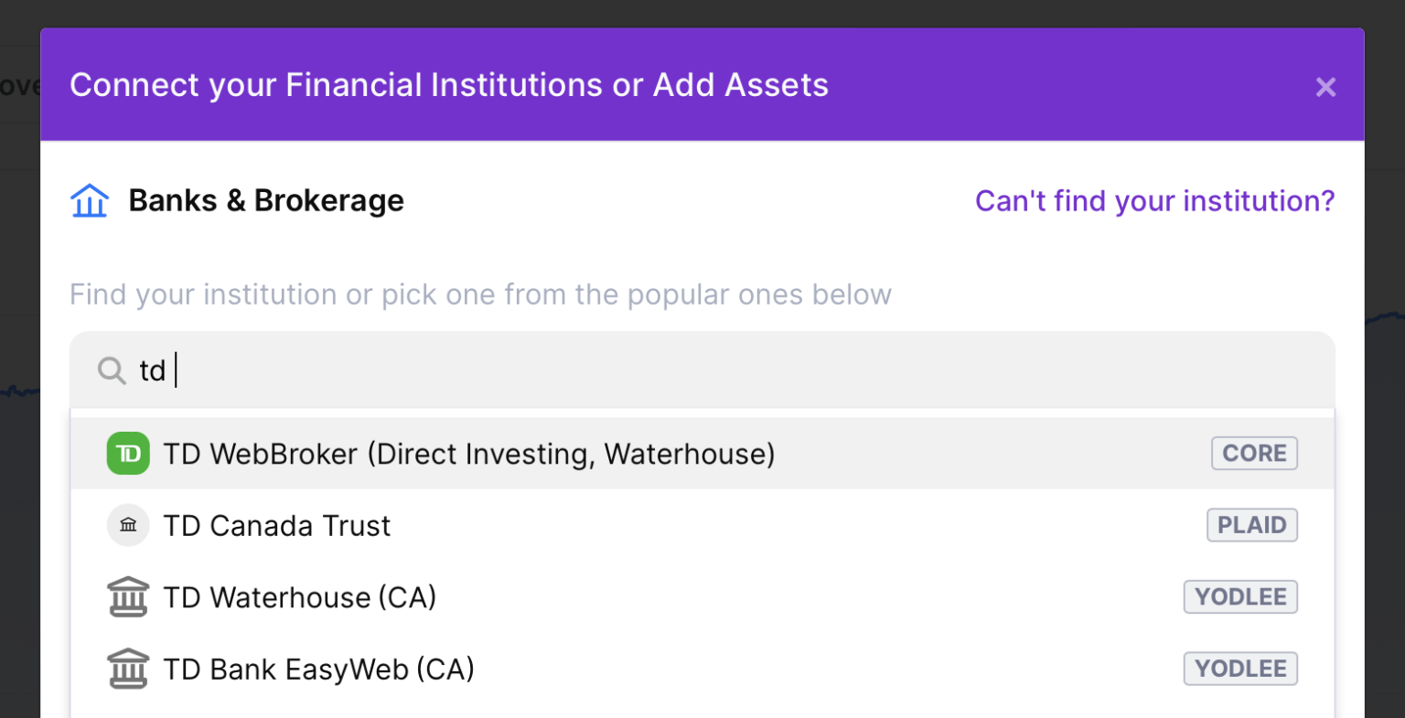
Task: Click the round bank icon for TD Canada Trust
Action: click(128, 526)
